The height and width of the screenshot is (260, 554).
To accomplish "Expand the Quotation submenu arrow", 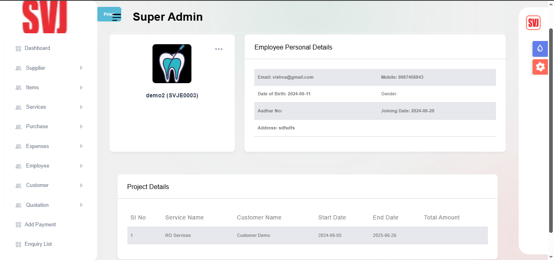I will pyautogui.click(x=81, y=205).
